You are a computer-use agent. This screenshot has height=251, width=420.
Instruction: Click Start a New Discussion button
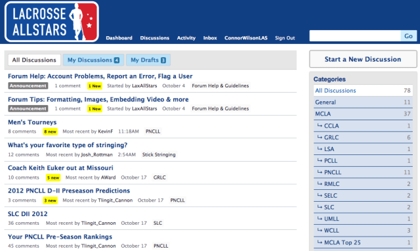(x=363, y=59)
